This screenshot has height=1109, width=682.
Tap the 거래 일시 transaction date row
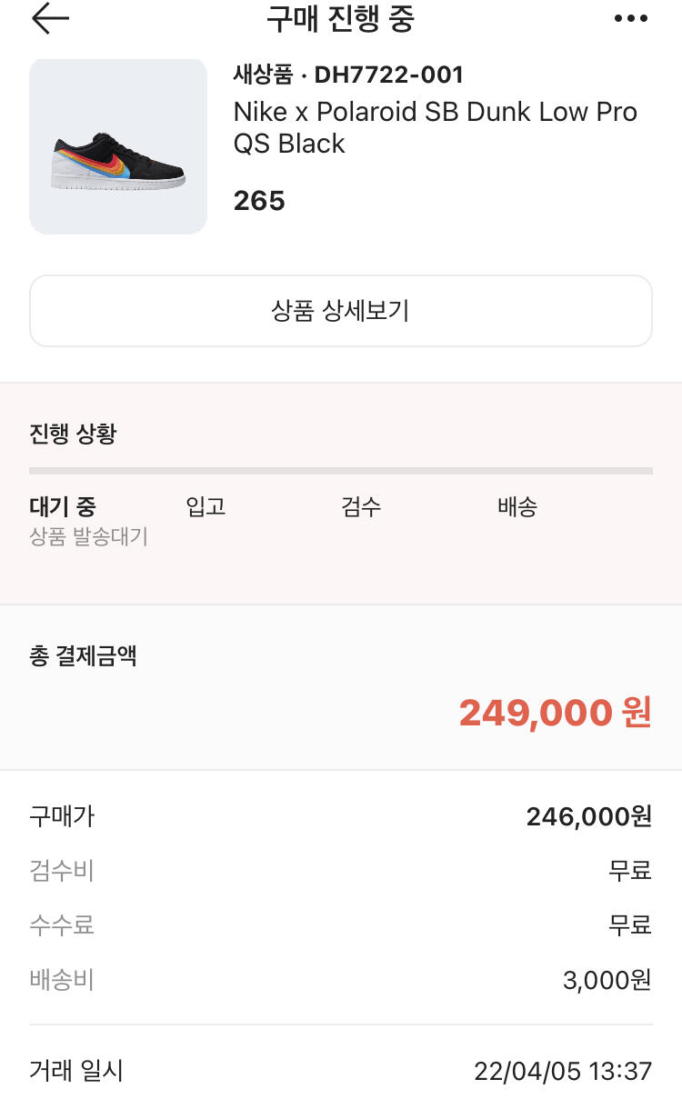pyautogui.click(x=341, y=1072)
